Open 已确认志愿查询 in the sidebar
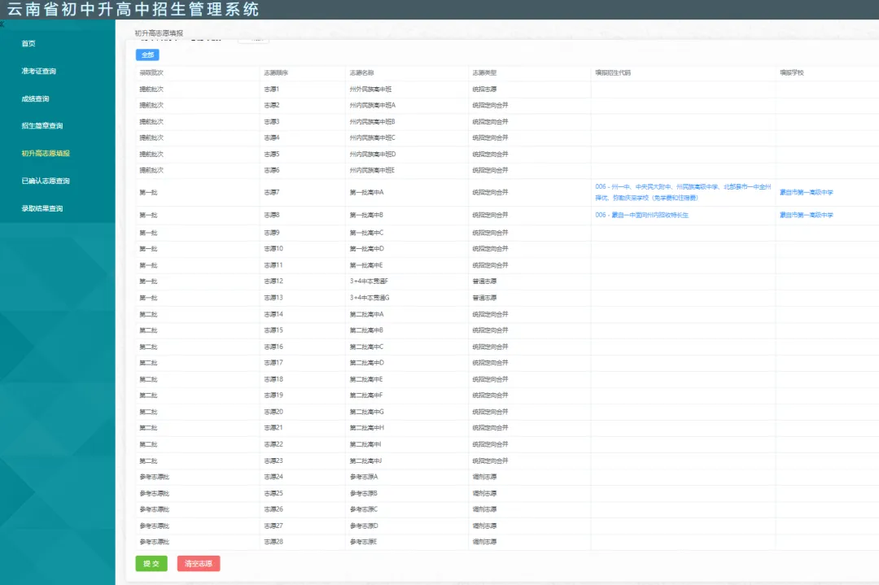 46,181
